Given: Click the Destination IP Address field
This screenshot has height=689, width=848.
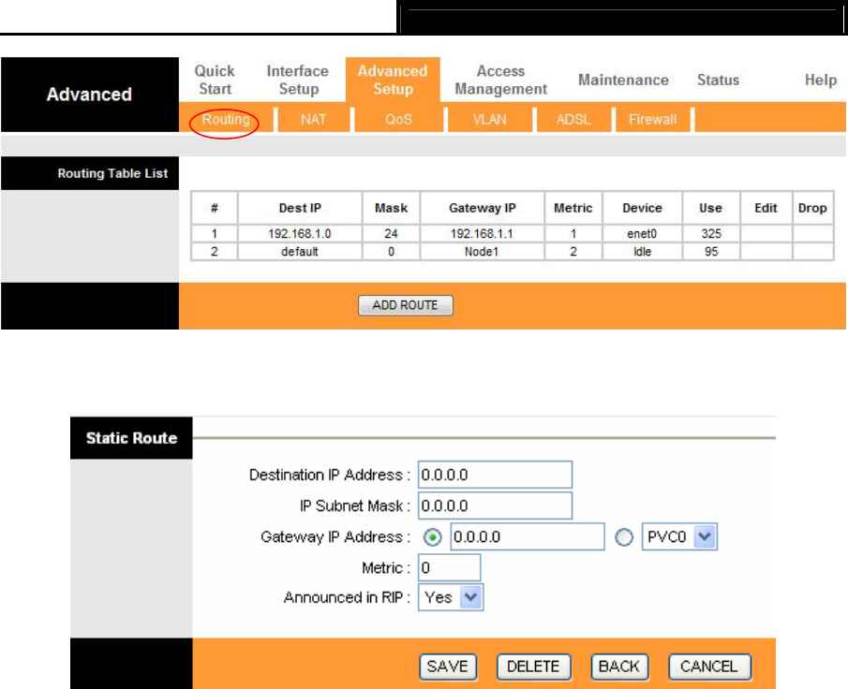Looking at the screenshot, I should [495, 475].
